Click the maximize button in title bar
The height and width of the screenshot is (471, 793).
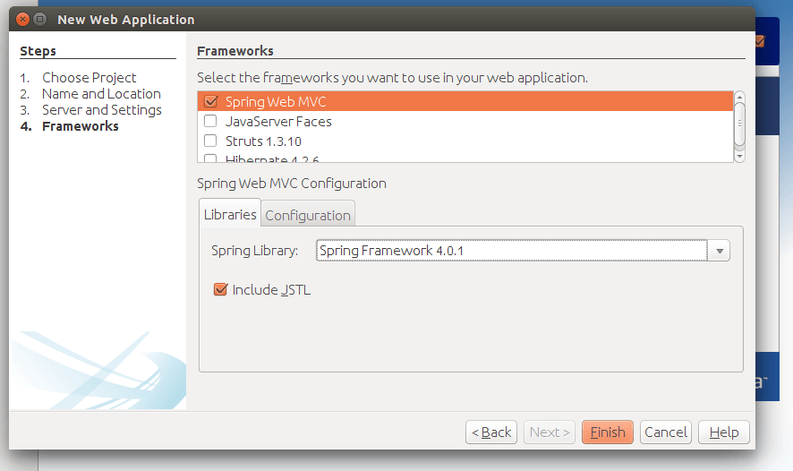tap(40, 19)
